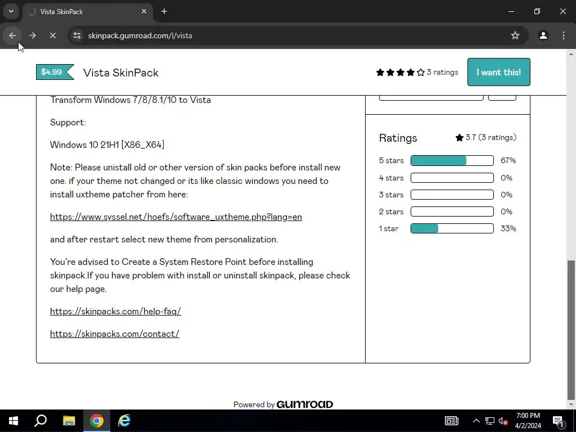Show hidden system tray icons
Screen dimensions: 576x432
[476, 421]
